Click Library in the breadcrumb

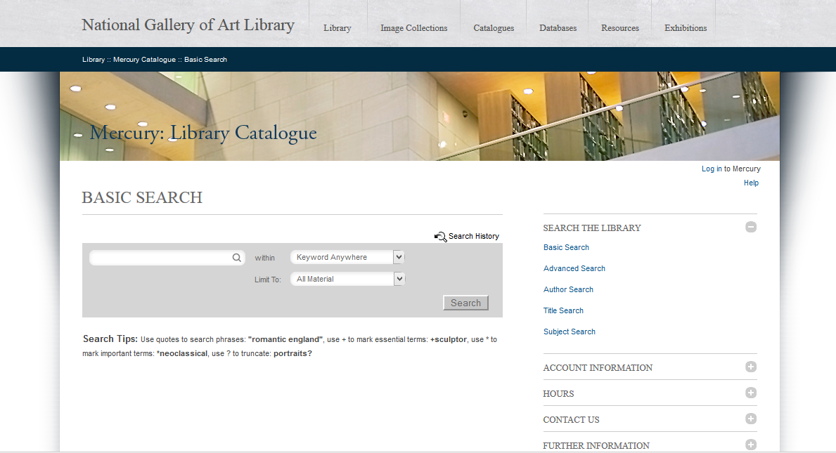pos(94,60)
